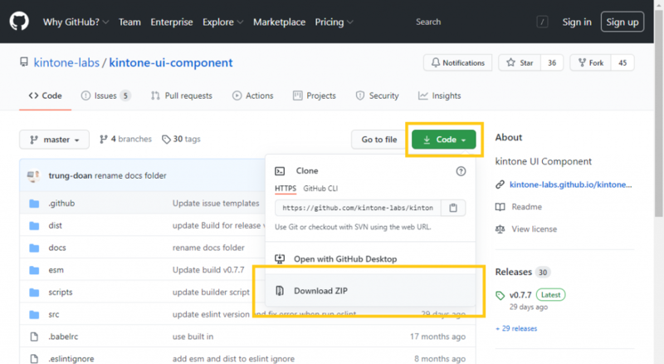Click 'add esm and dist to eslint ignore'

233,359
